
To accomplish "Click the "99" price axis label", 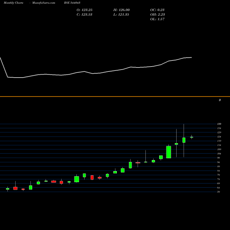I will point(218,158).
